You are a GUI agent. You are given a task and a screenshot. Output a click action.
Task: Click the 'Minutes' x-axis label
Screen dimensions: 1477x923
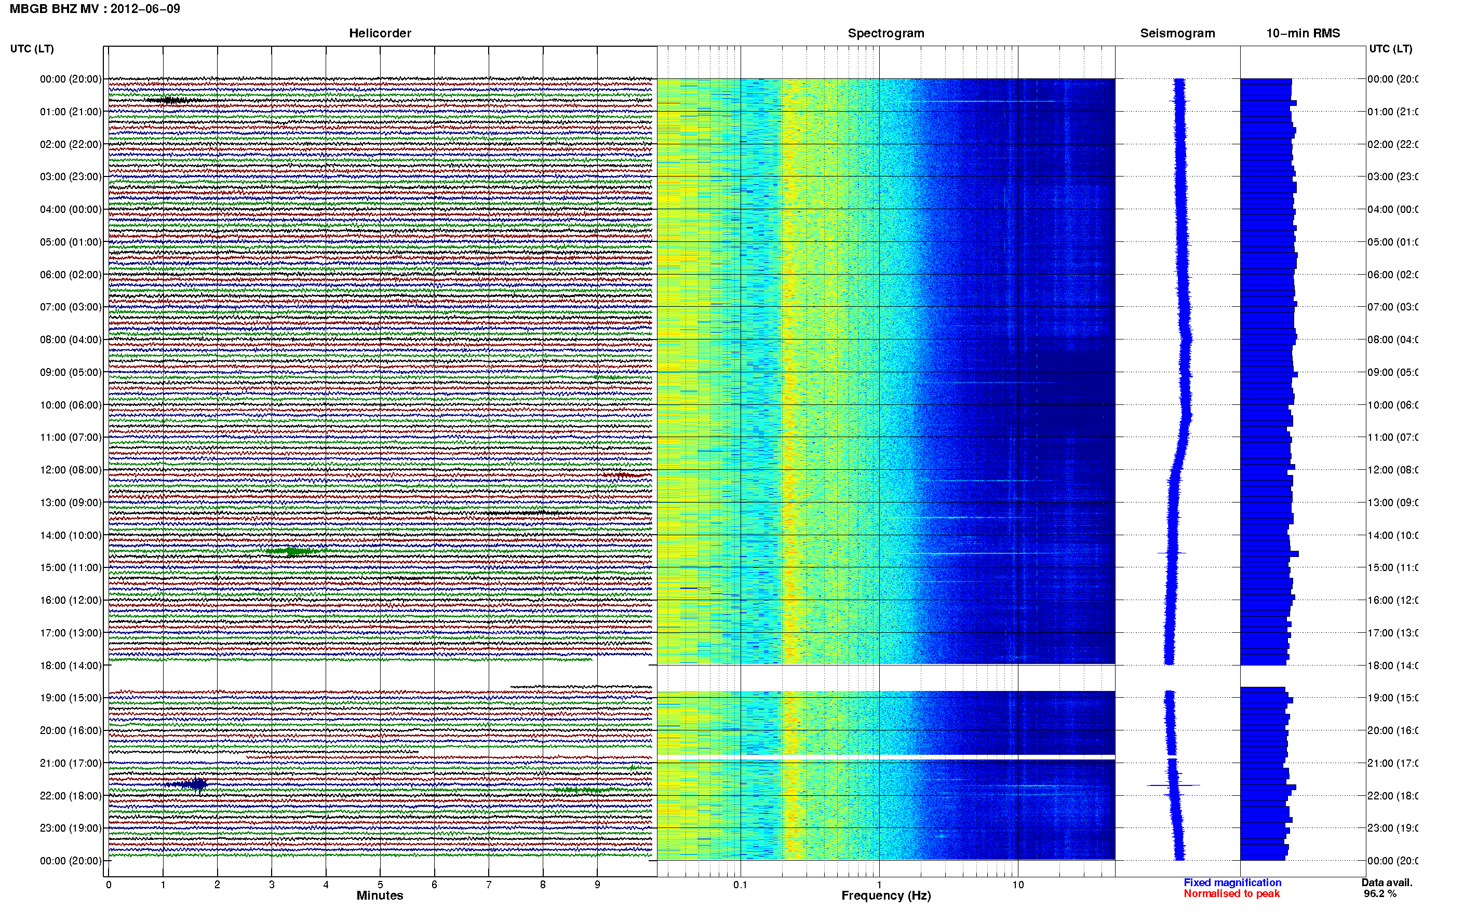(380, 895)
